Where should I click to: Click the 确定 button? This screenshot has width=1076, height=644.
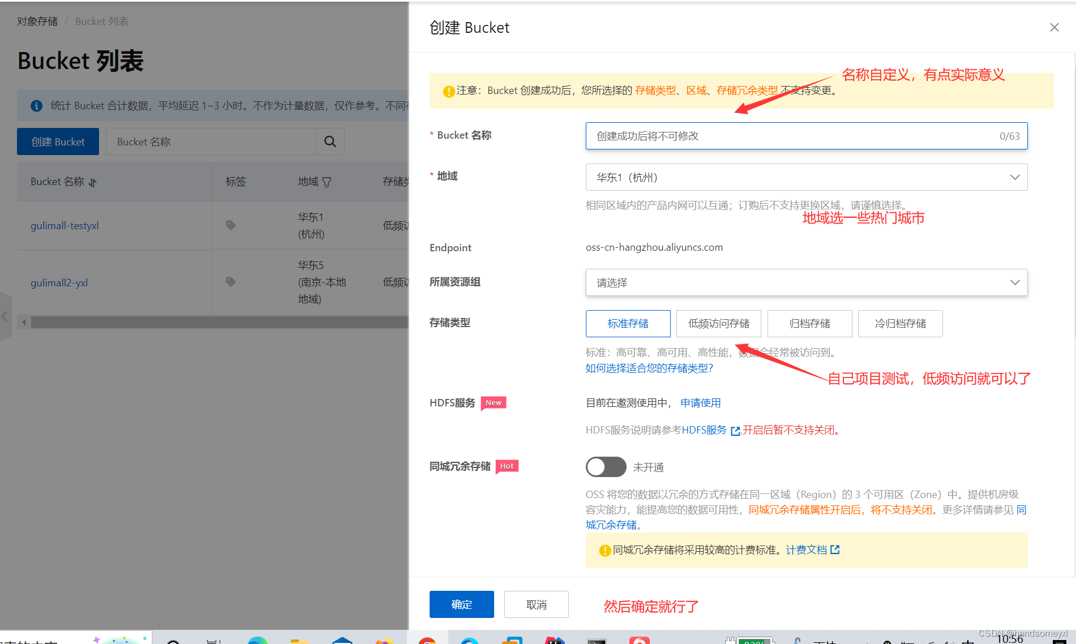tap(461, 604)
